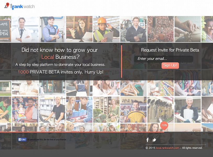
Task: Select the pottery hands photo
Action: tap(188, 29)
